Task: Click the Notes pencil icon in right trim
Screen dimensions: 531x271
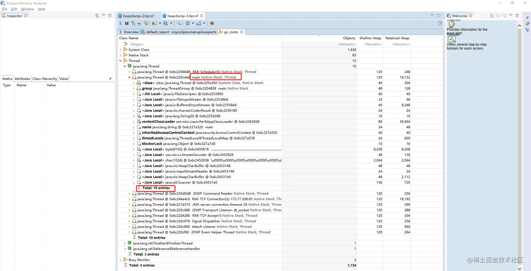Action: click(x=527, y=23)
